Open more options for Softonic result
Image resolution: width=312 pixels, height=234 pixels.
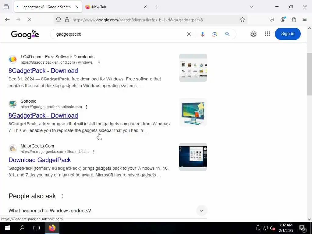tap(87, 107)
